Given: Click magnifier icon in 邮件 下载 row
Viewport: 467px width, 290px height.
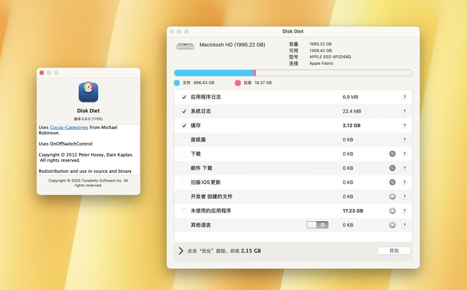Looking at the screenshot, I should point(392,168).
